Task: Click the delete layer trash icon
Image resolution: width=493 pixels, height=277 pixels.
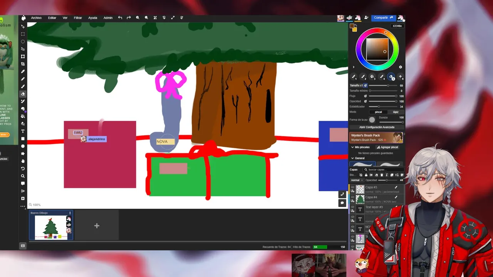Action: click(382, 175)
